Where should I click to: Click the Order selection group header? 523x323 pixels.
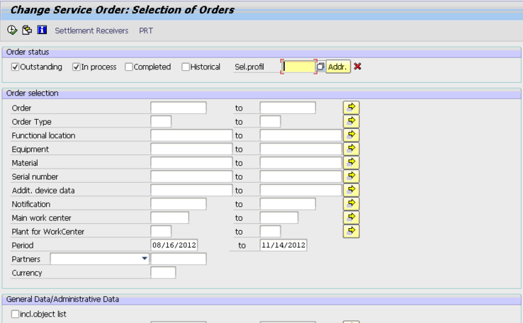pos(261,93)
